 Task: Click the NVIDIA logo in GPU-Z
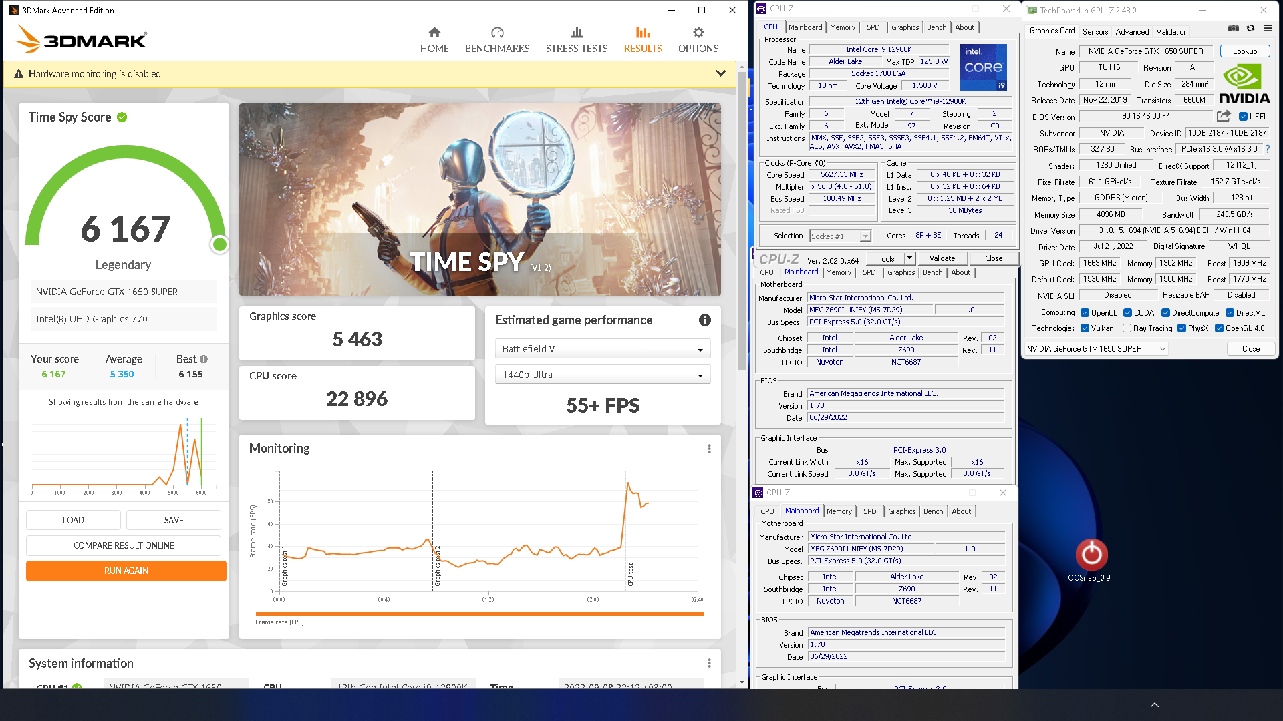(x=1244, y=84)
